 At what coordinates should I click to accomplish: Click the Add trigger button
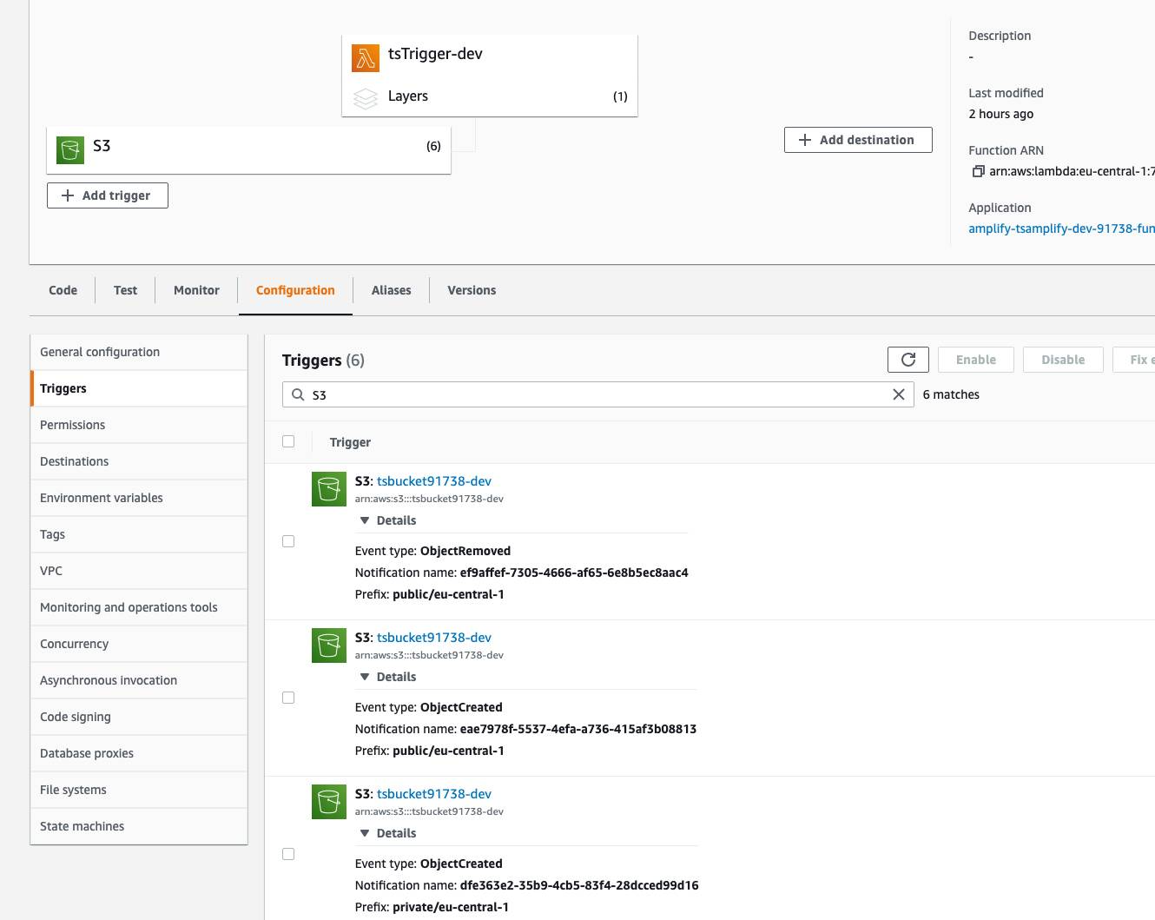click(x=108, y=195)
